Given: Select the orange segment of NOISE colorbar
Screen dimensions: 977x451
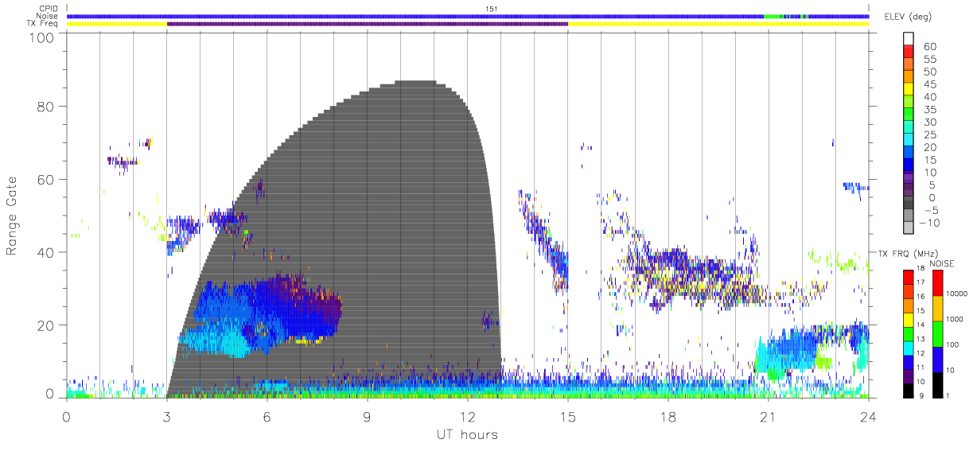Looking at the screenshot, I should coord(937,309).
